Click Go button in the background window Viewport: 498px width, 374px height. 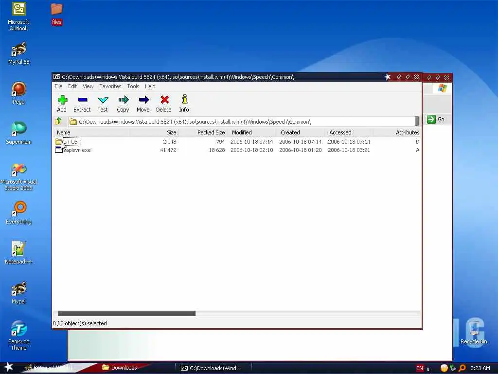[x=436, y=119]
